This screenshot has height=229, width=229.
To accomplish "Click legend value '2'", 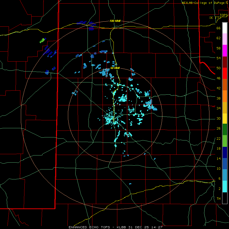I will [x=219, y=189].
